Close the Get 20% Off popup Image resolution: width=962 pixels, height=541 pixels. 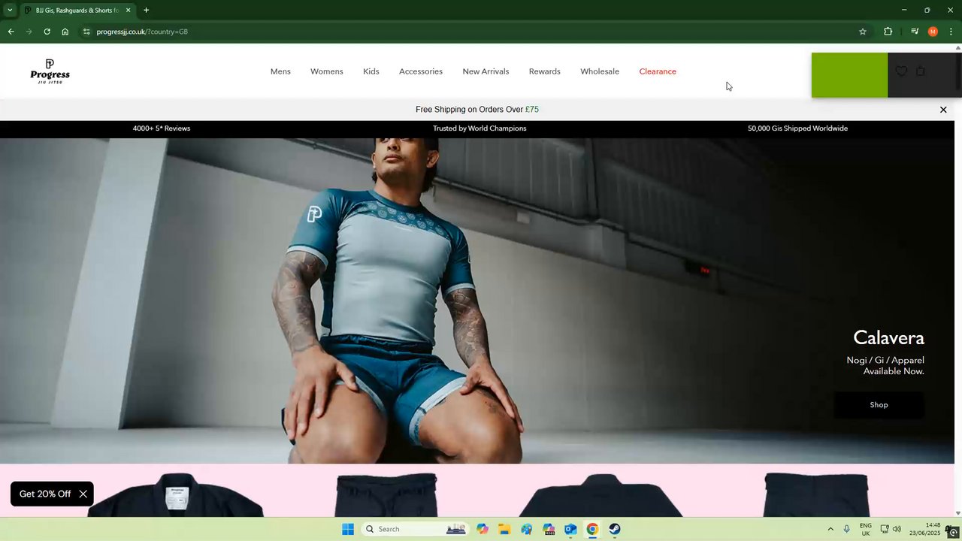point(83,494)
